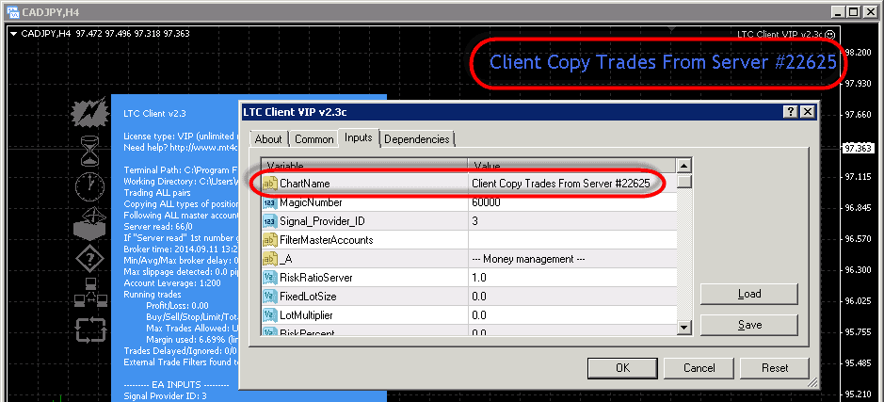Screen dimensions: 884x402
Task: Click the clock icon on chart
Action: point(89,186)
